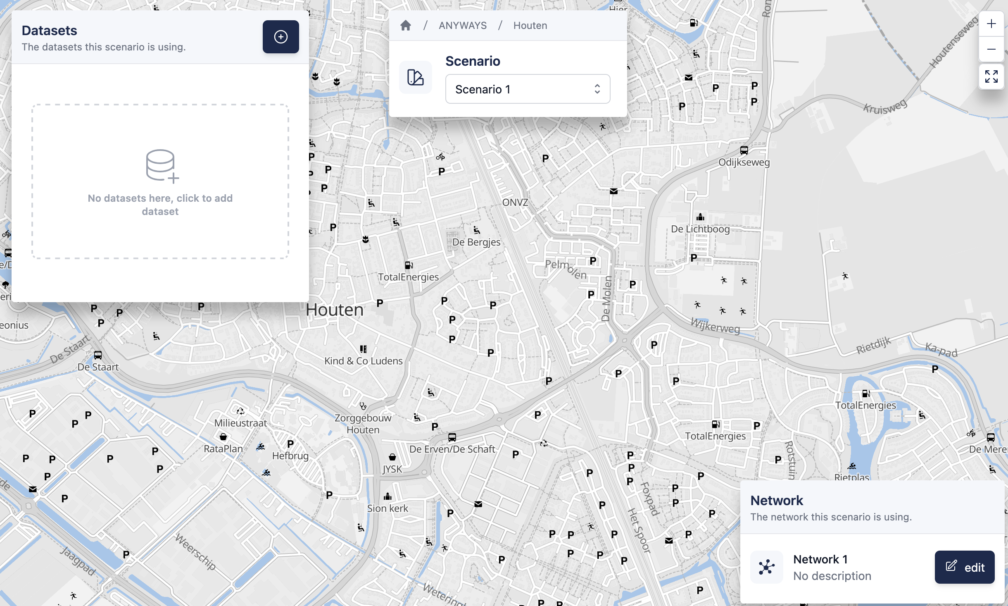This screenshot has height=606, width=1008.
Task: Click the home breadcrumb icon
Action: 406,26
